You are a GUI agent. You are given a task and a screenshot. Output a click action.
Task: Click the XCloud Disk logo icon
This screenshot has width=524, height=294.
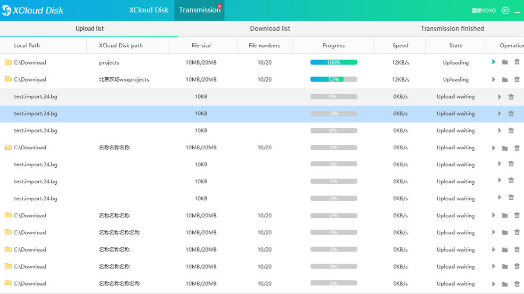point(6,10)
